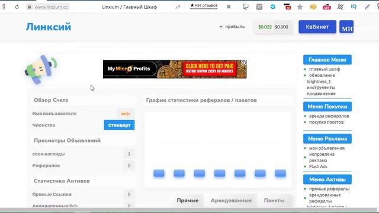The image size is (379, 213).
Task: Expand the прибыль dropdown
Action: point(232,27)
